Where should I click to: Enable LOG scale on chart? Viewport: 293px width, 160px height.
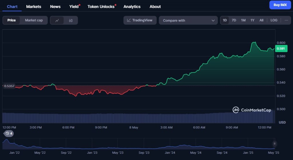(274, 20)
